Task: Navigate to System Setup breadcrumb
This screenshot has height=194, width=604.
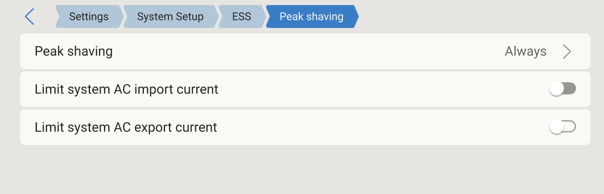Action: [170, 17]
